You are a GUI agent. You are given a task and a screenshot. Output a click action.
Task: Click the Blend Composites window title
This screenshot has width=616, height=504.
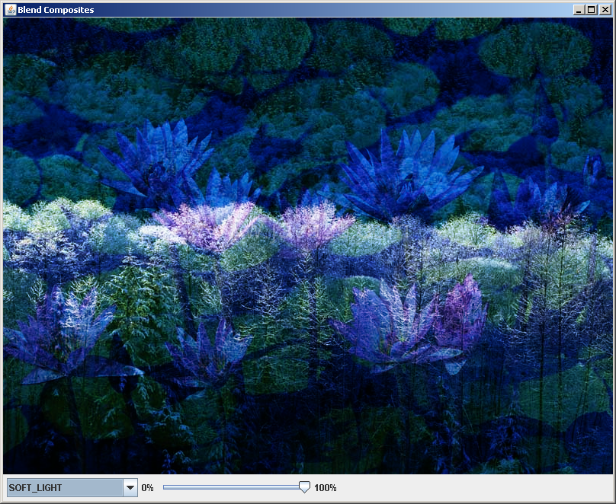pyautogui.click(x=56, y=10)
